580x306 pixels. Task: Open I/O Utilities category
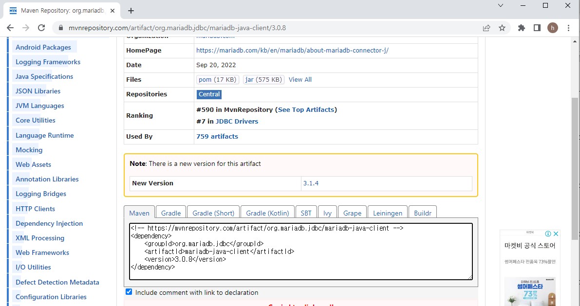click(33, 267)
